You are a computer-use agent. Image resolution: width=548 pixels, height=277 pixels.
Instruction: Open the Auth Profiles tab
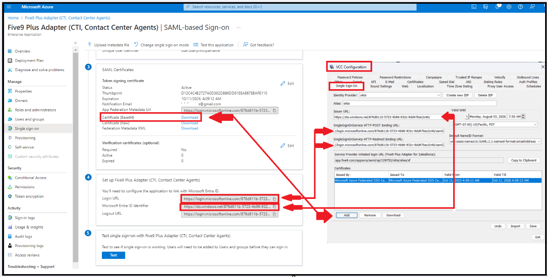[x=528, y=82]
